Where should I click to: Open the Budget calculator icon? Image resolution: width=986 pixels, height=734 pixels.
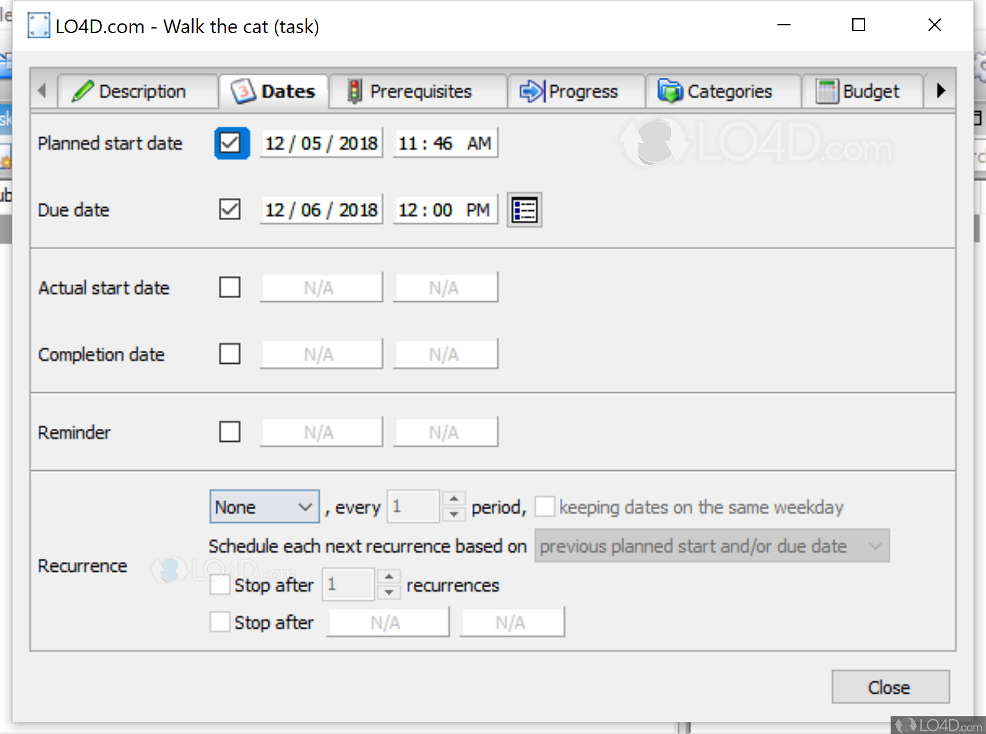(x=826, y=91)
